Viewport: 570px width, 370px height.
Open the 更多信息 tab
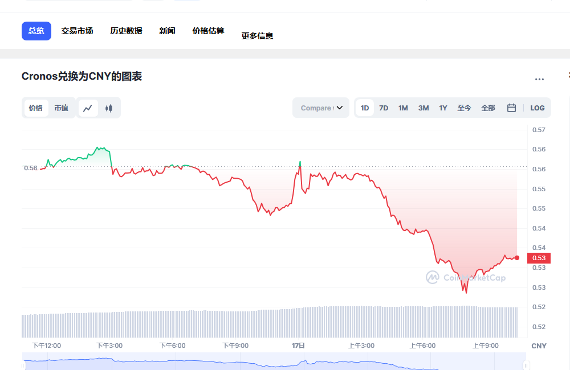258,36
